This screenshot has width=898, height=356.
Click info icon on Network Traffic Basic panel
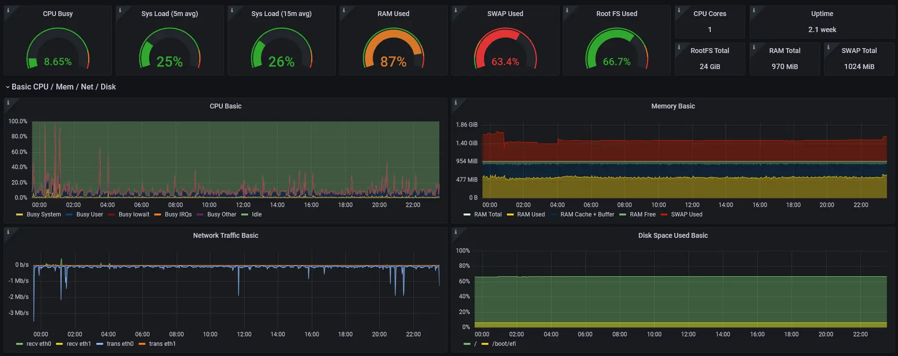click(x=8, y=231)
